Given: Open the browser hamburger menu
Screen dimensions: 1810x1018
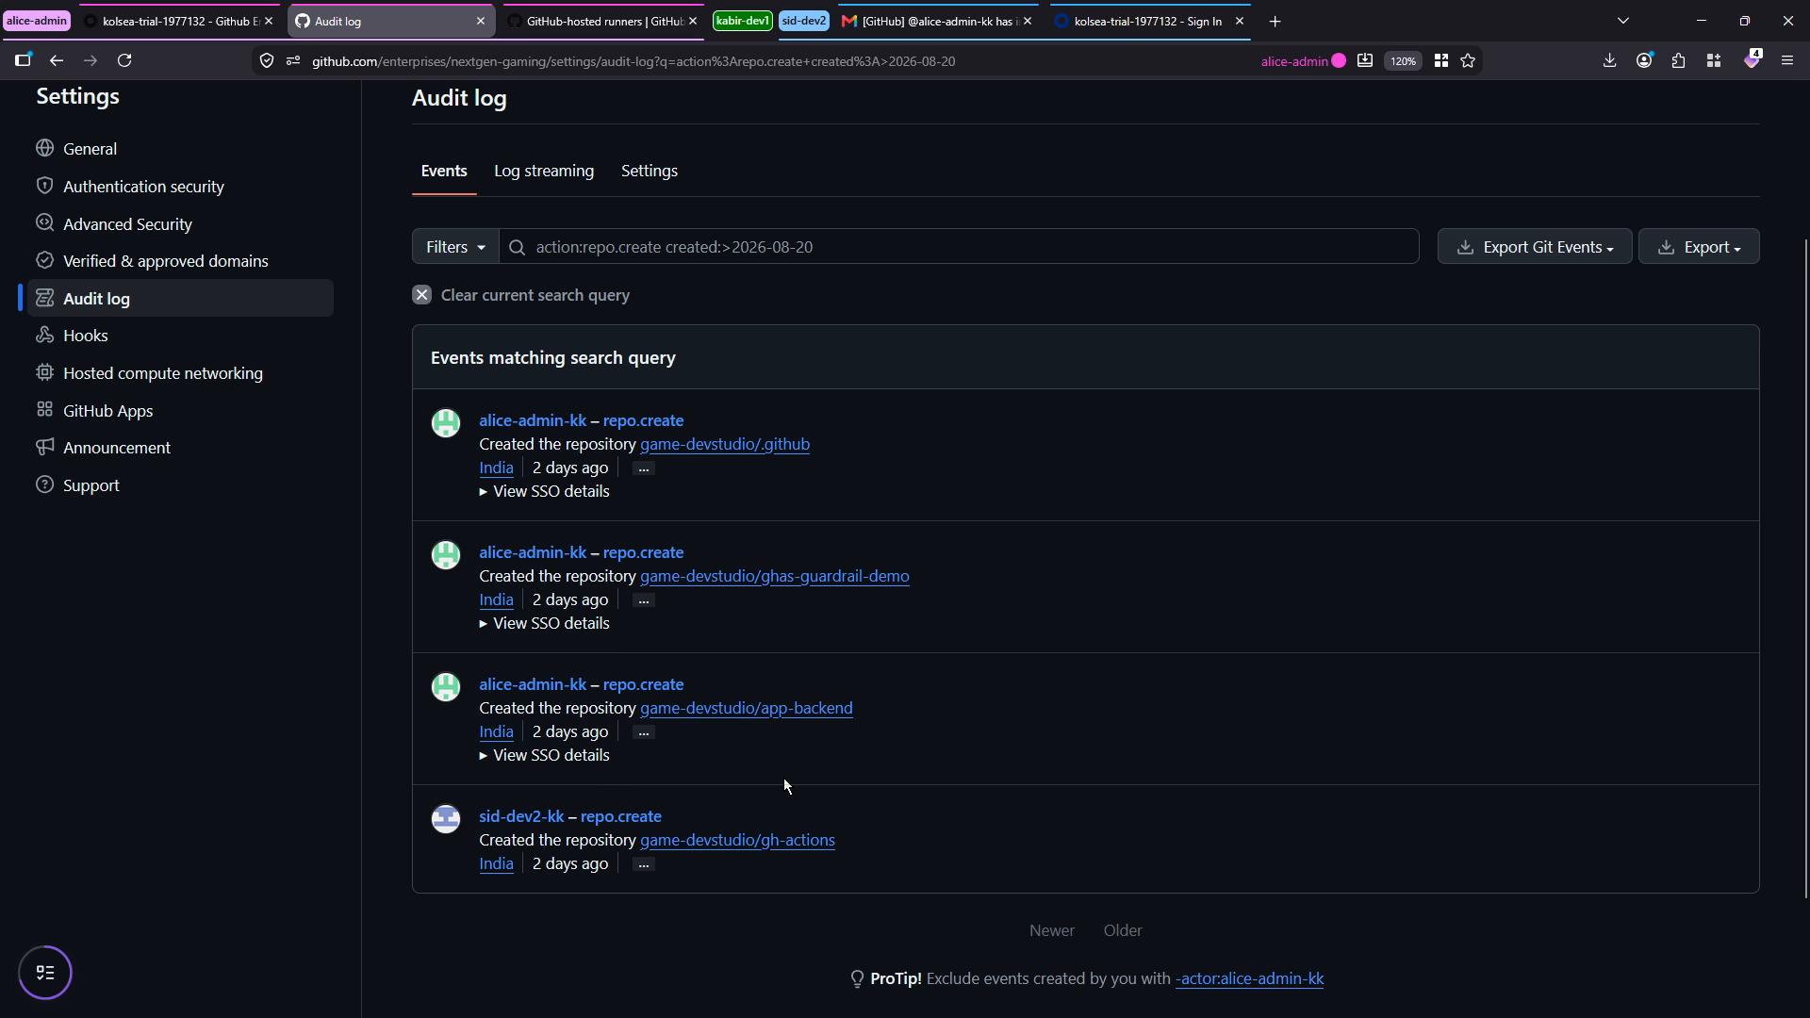Looking at the screenshot, I should (1786, 61).
